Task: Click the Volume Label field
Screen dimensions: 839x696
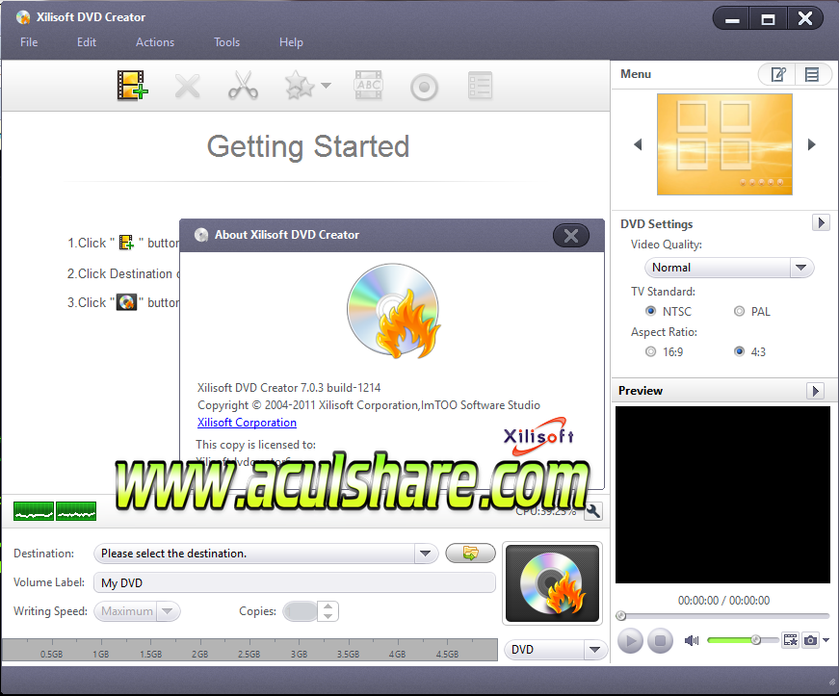Action: point(295,582)
